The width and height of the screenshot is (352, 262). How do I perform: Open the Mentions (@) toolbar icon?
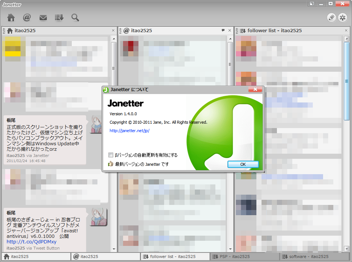(x=27, y=18)
